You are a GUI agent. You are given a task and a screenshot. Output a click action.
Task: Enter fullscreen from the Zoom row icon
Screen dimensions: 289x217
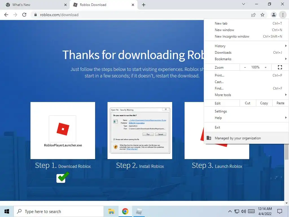(x=280, y=67)
